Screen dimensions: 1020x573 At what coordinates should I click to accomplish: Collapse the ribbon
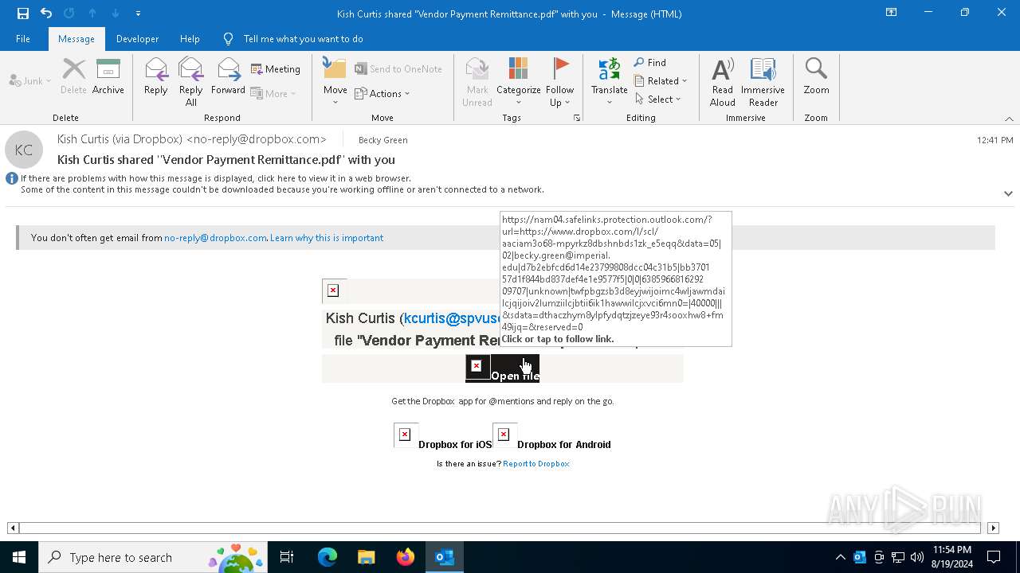(x=1009, y=119)
